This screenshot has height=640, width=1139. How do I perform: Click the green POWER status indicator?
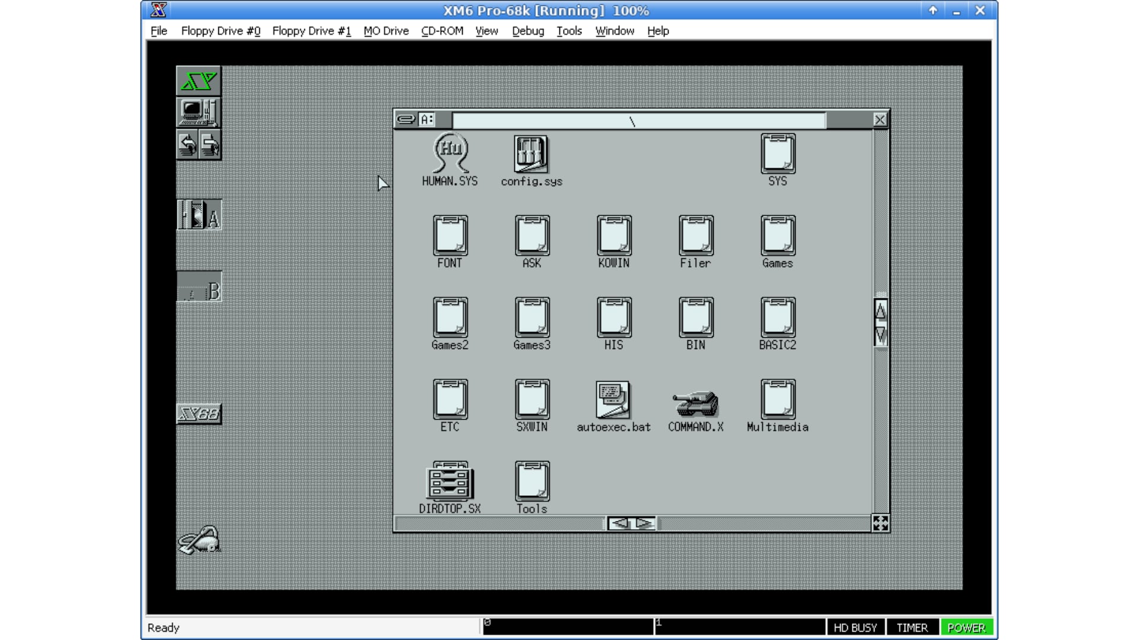click(x=966, y=628)
